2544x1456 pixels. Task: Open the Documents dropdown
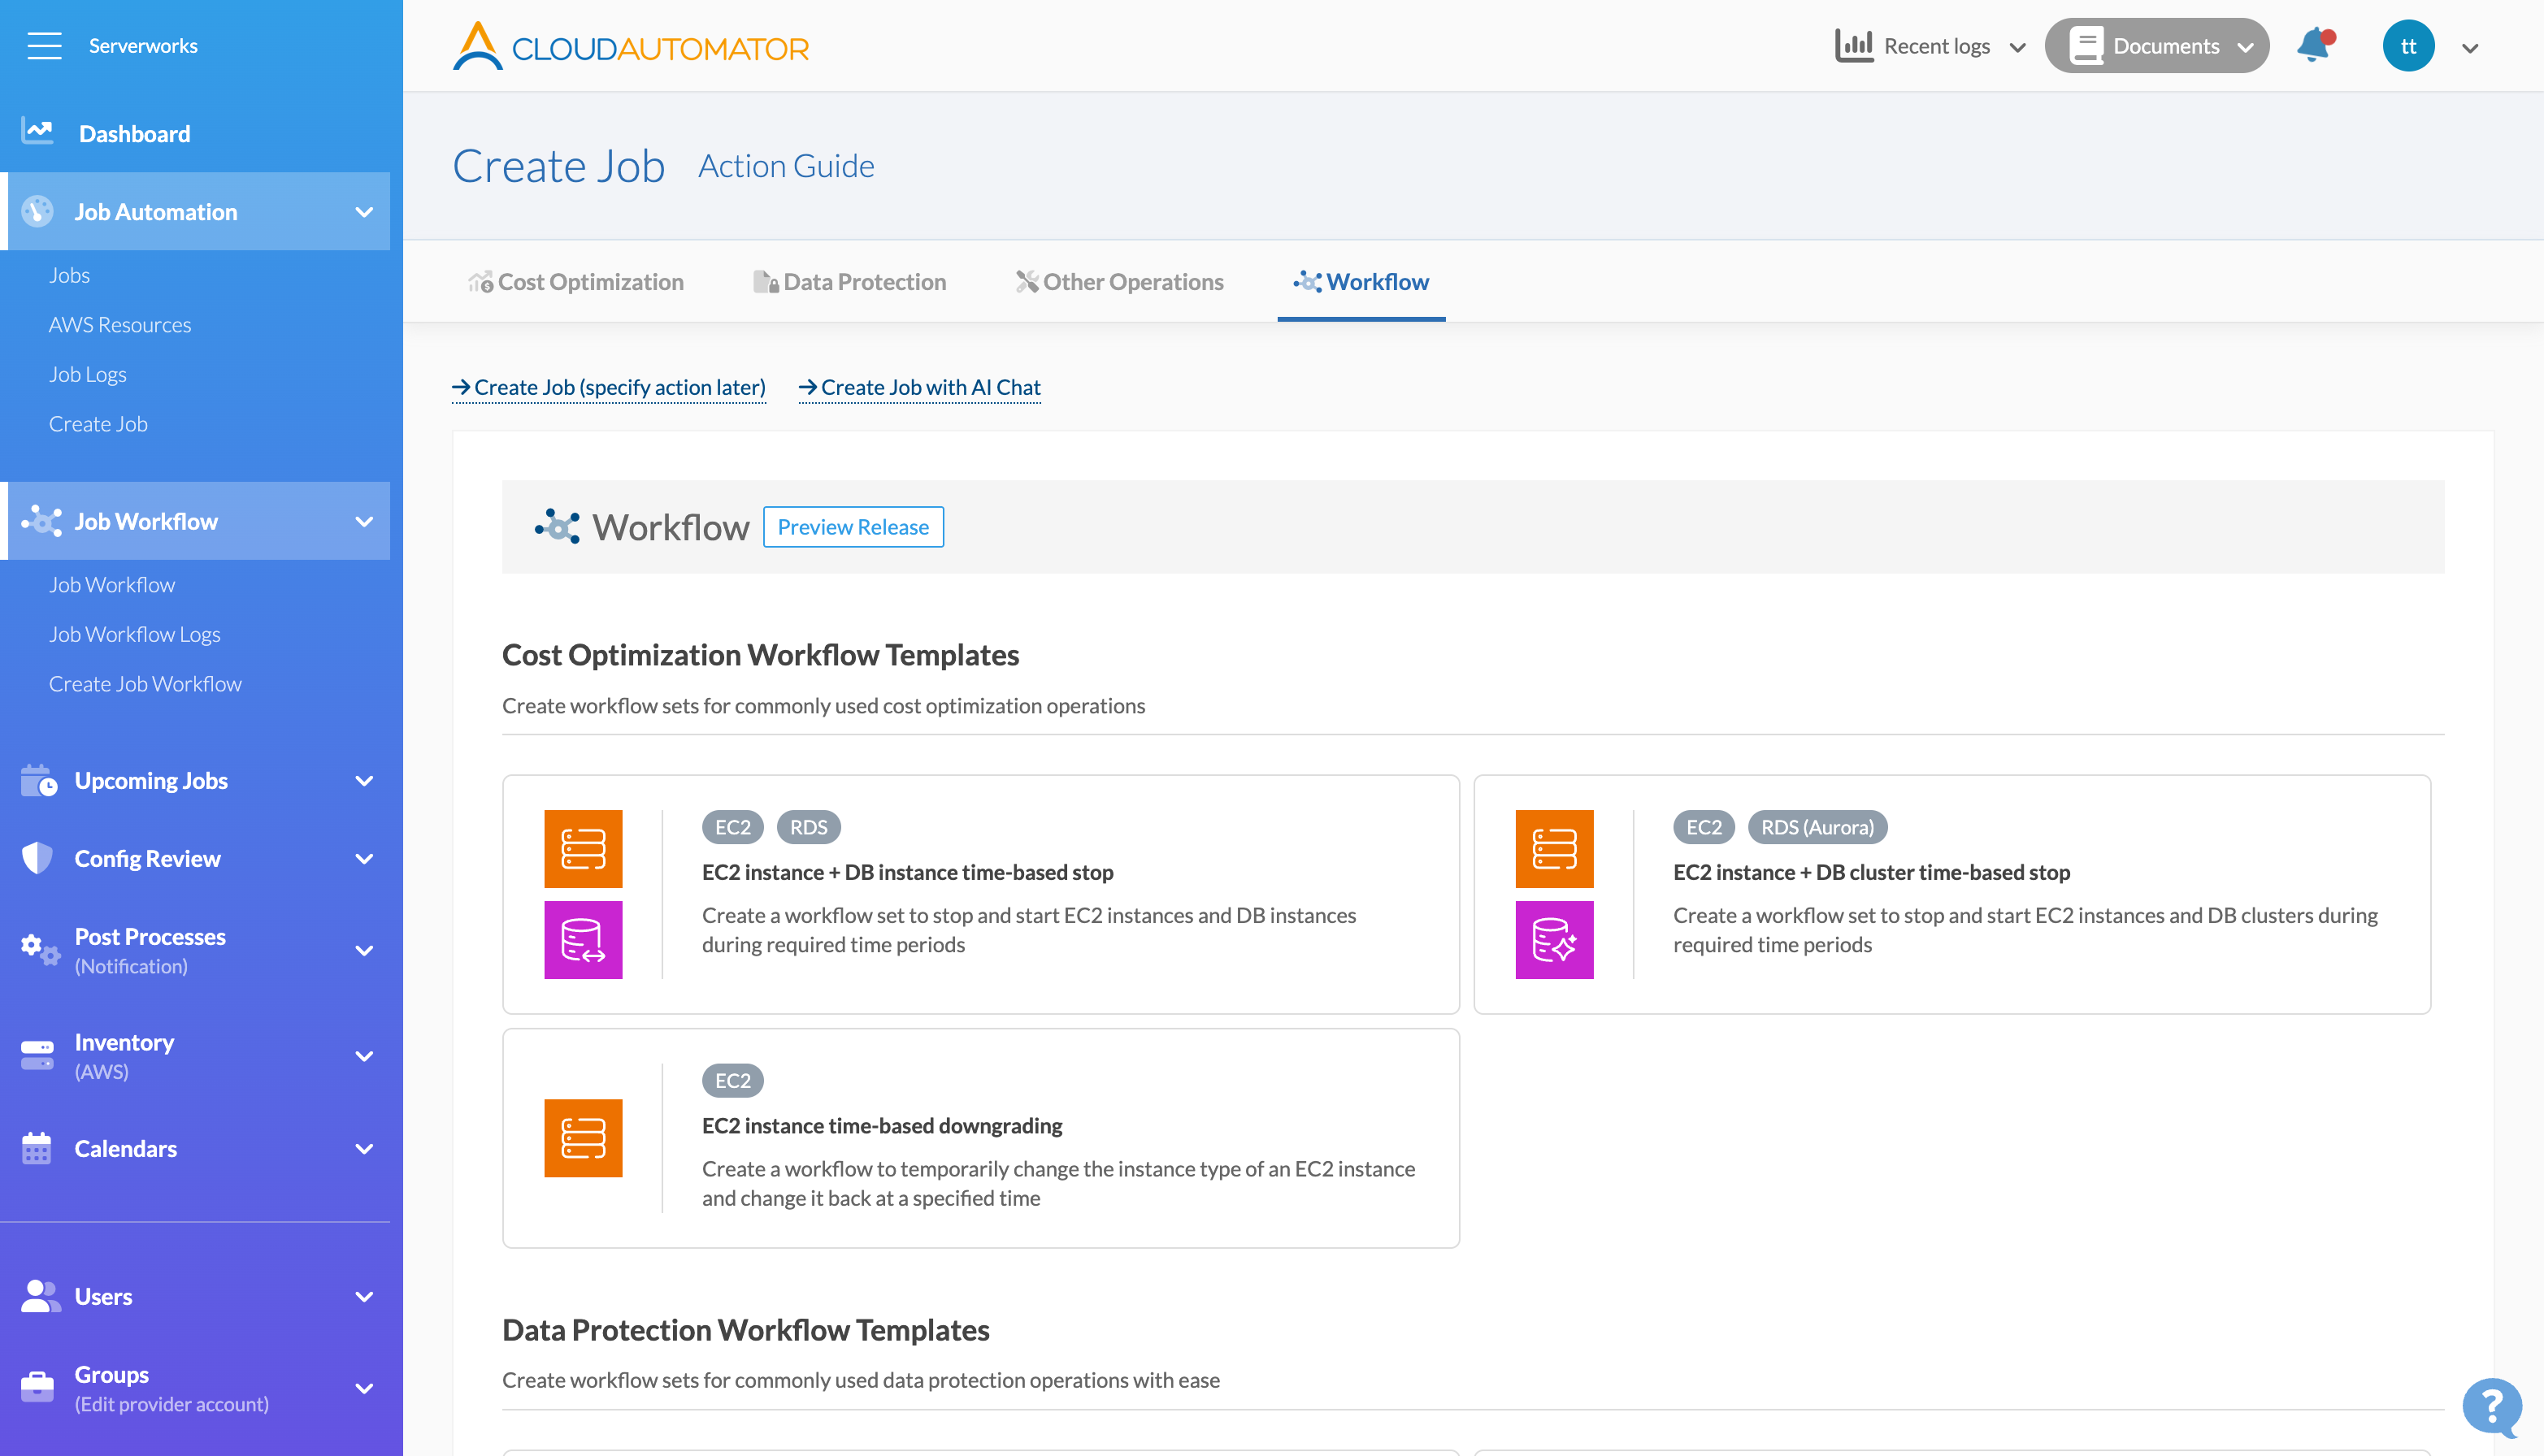pyautogui.click(x=2157, y=46)
